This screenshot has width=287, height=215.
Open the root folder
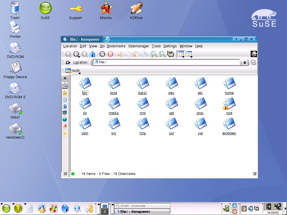tap(229, 105)
